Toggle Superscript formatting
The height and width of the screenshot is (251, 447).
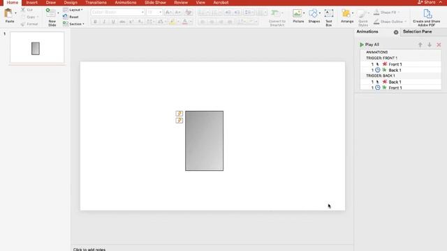click(x=131, y=22)
